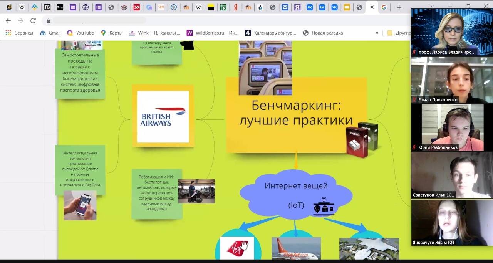This screenshot has height=263, width=493.
Task: Select the Интернет вещей (IoT) cloud
Action: [296, 195]
